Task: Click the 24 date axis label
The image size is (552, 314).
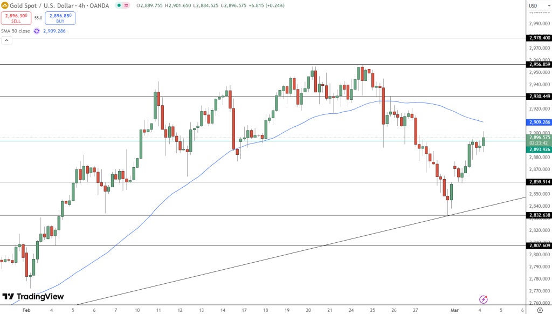Action: pos(351,310)
